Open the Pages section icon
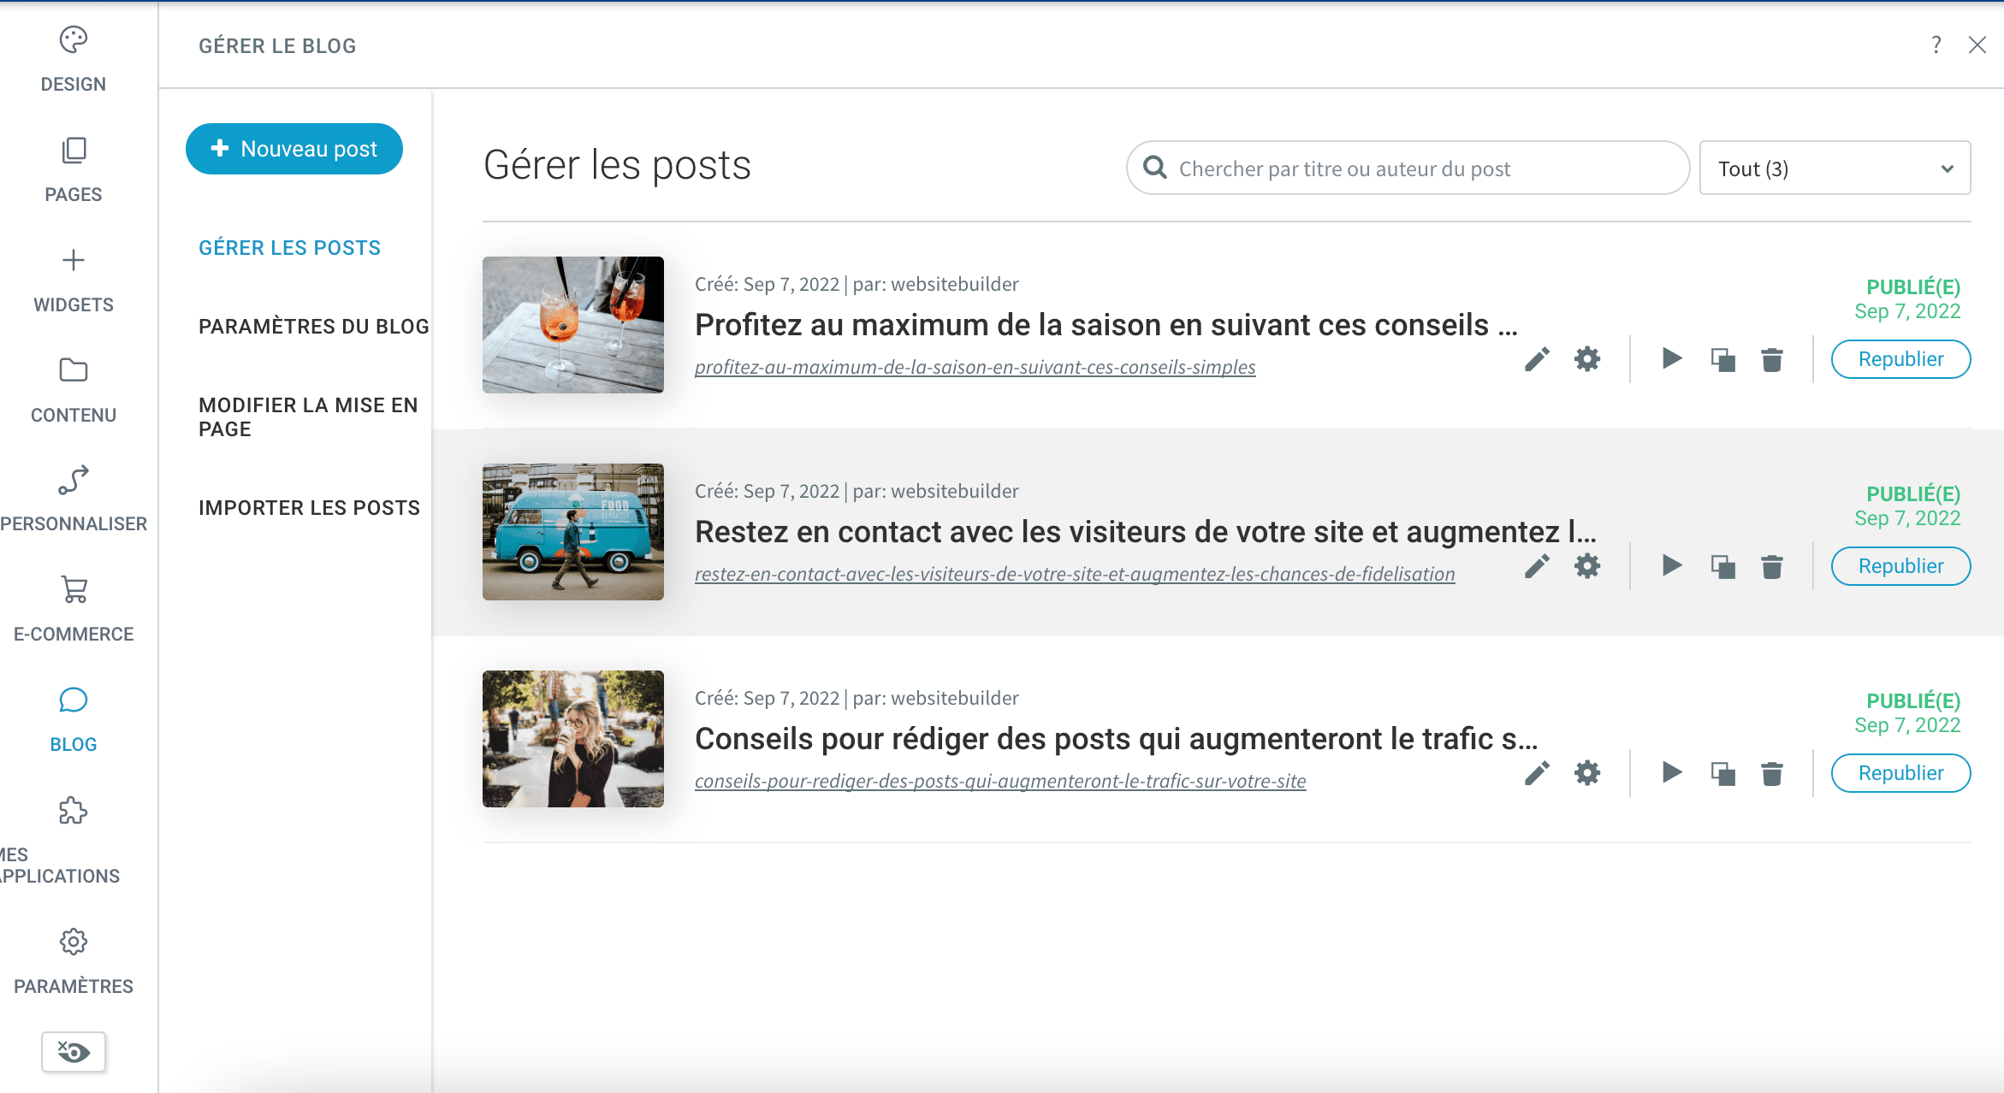2004x1093 pixels. point(74,151)
